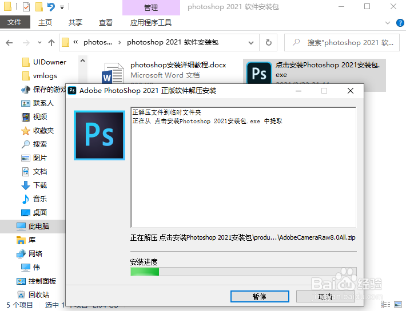Click the installation progress bar
The image size is (406, 311).
[244, 272]
